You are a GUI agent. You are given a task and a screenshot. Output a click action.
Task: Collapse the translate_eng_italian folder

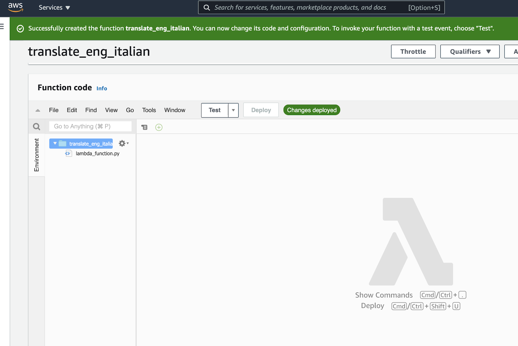tap(55, 143)
